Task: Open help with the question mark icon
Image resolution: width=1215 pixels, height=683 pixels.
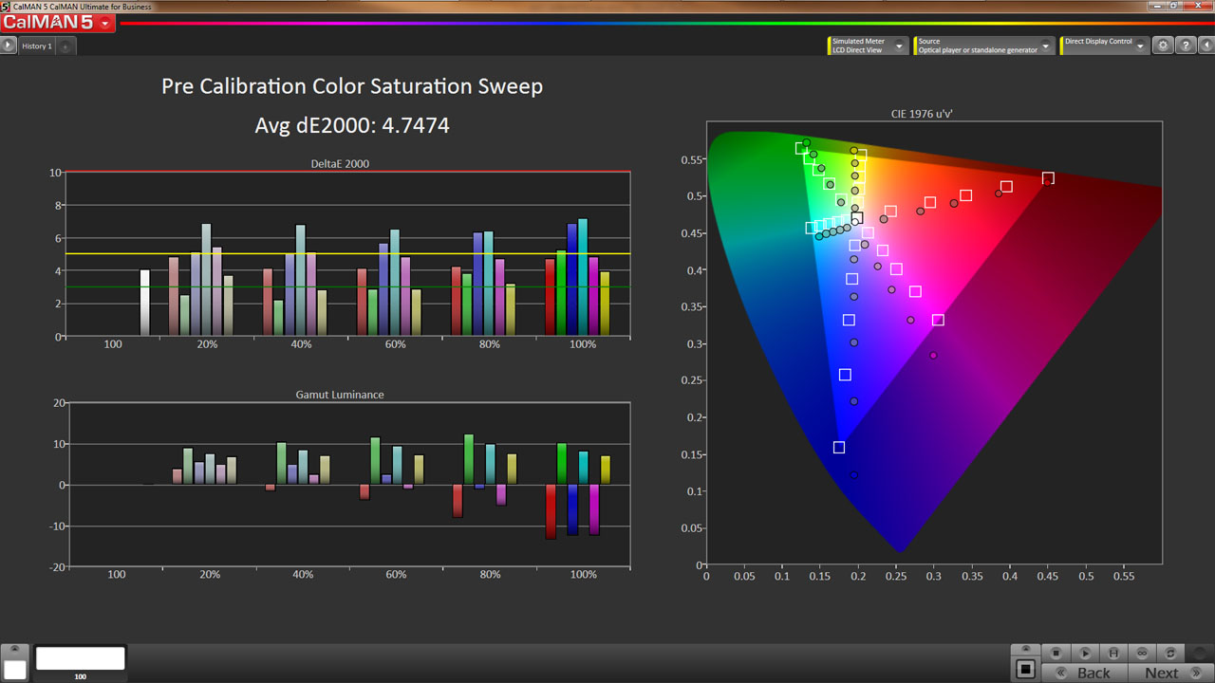Action: (x=1186, y=46)
